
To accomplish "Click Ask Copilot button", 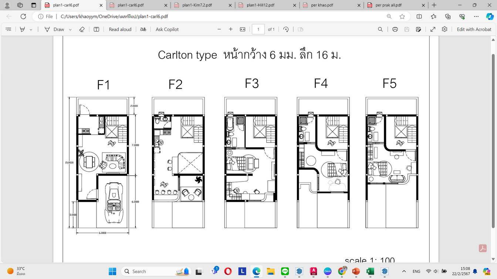I will click(x=167, y=29).
